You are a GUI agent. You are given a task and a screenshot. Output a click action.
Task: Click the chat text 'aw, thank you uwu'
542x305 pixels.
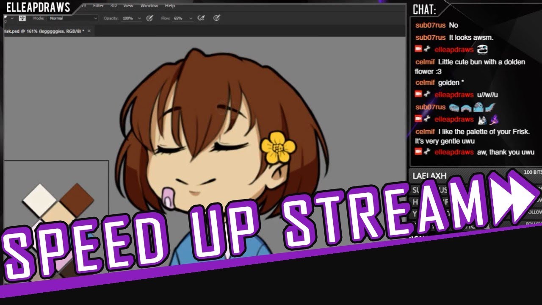(506, 152)
